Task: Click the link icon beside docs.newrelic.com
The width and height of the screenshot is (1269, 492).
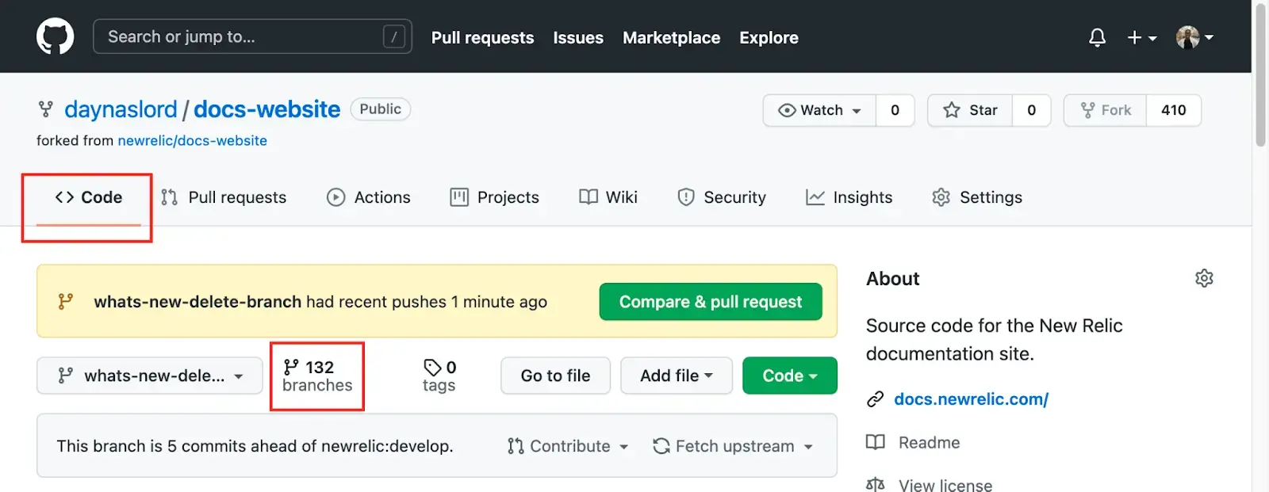Action: pyautogui.click(x=875, y=399)
